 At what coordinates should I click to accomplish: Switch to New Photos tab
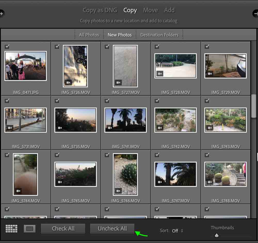(x=120, y=35)
